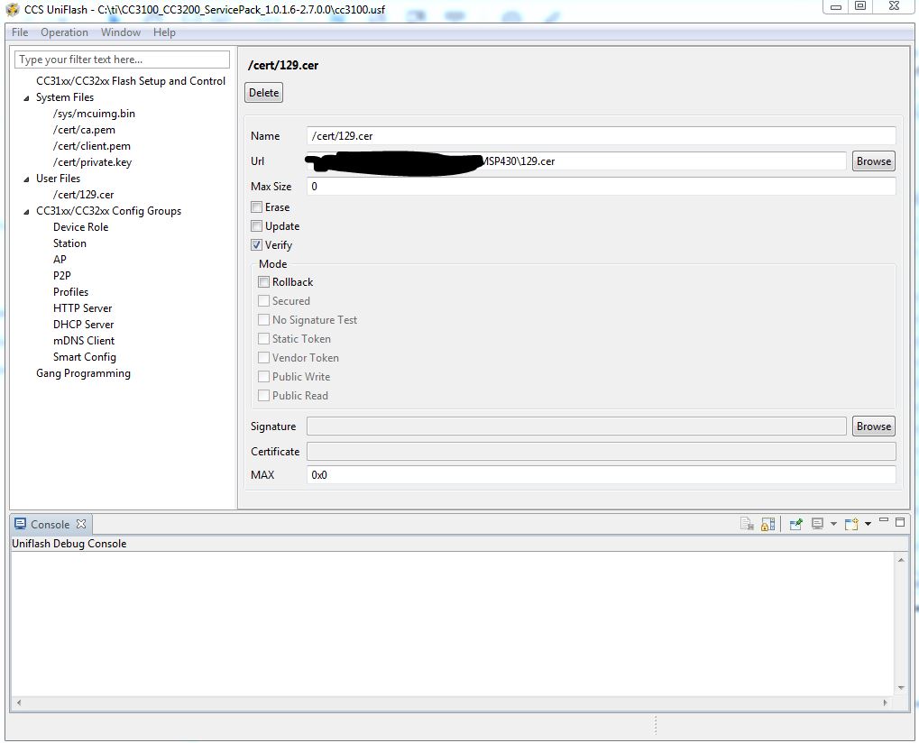Select Station config group
The width and height of the screenshot is (919, 743).
(x=69, y=243)
